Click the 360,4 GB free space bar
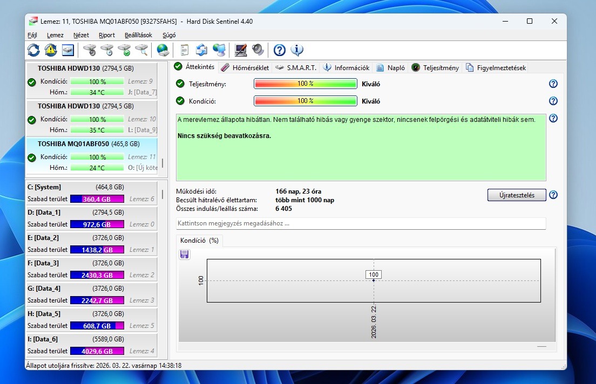Viewport: 596px width, 384px height. tap(97, 199)
